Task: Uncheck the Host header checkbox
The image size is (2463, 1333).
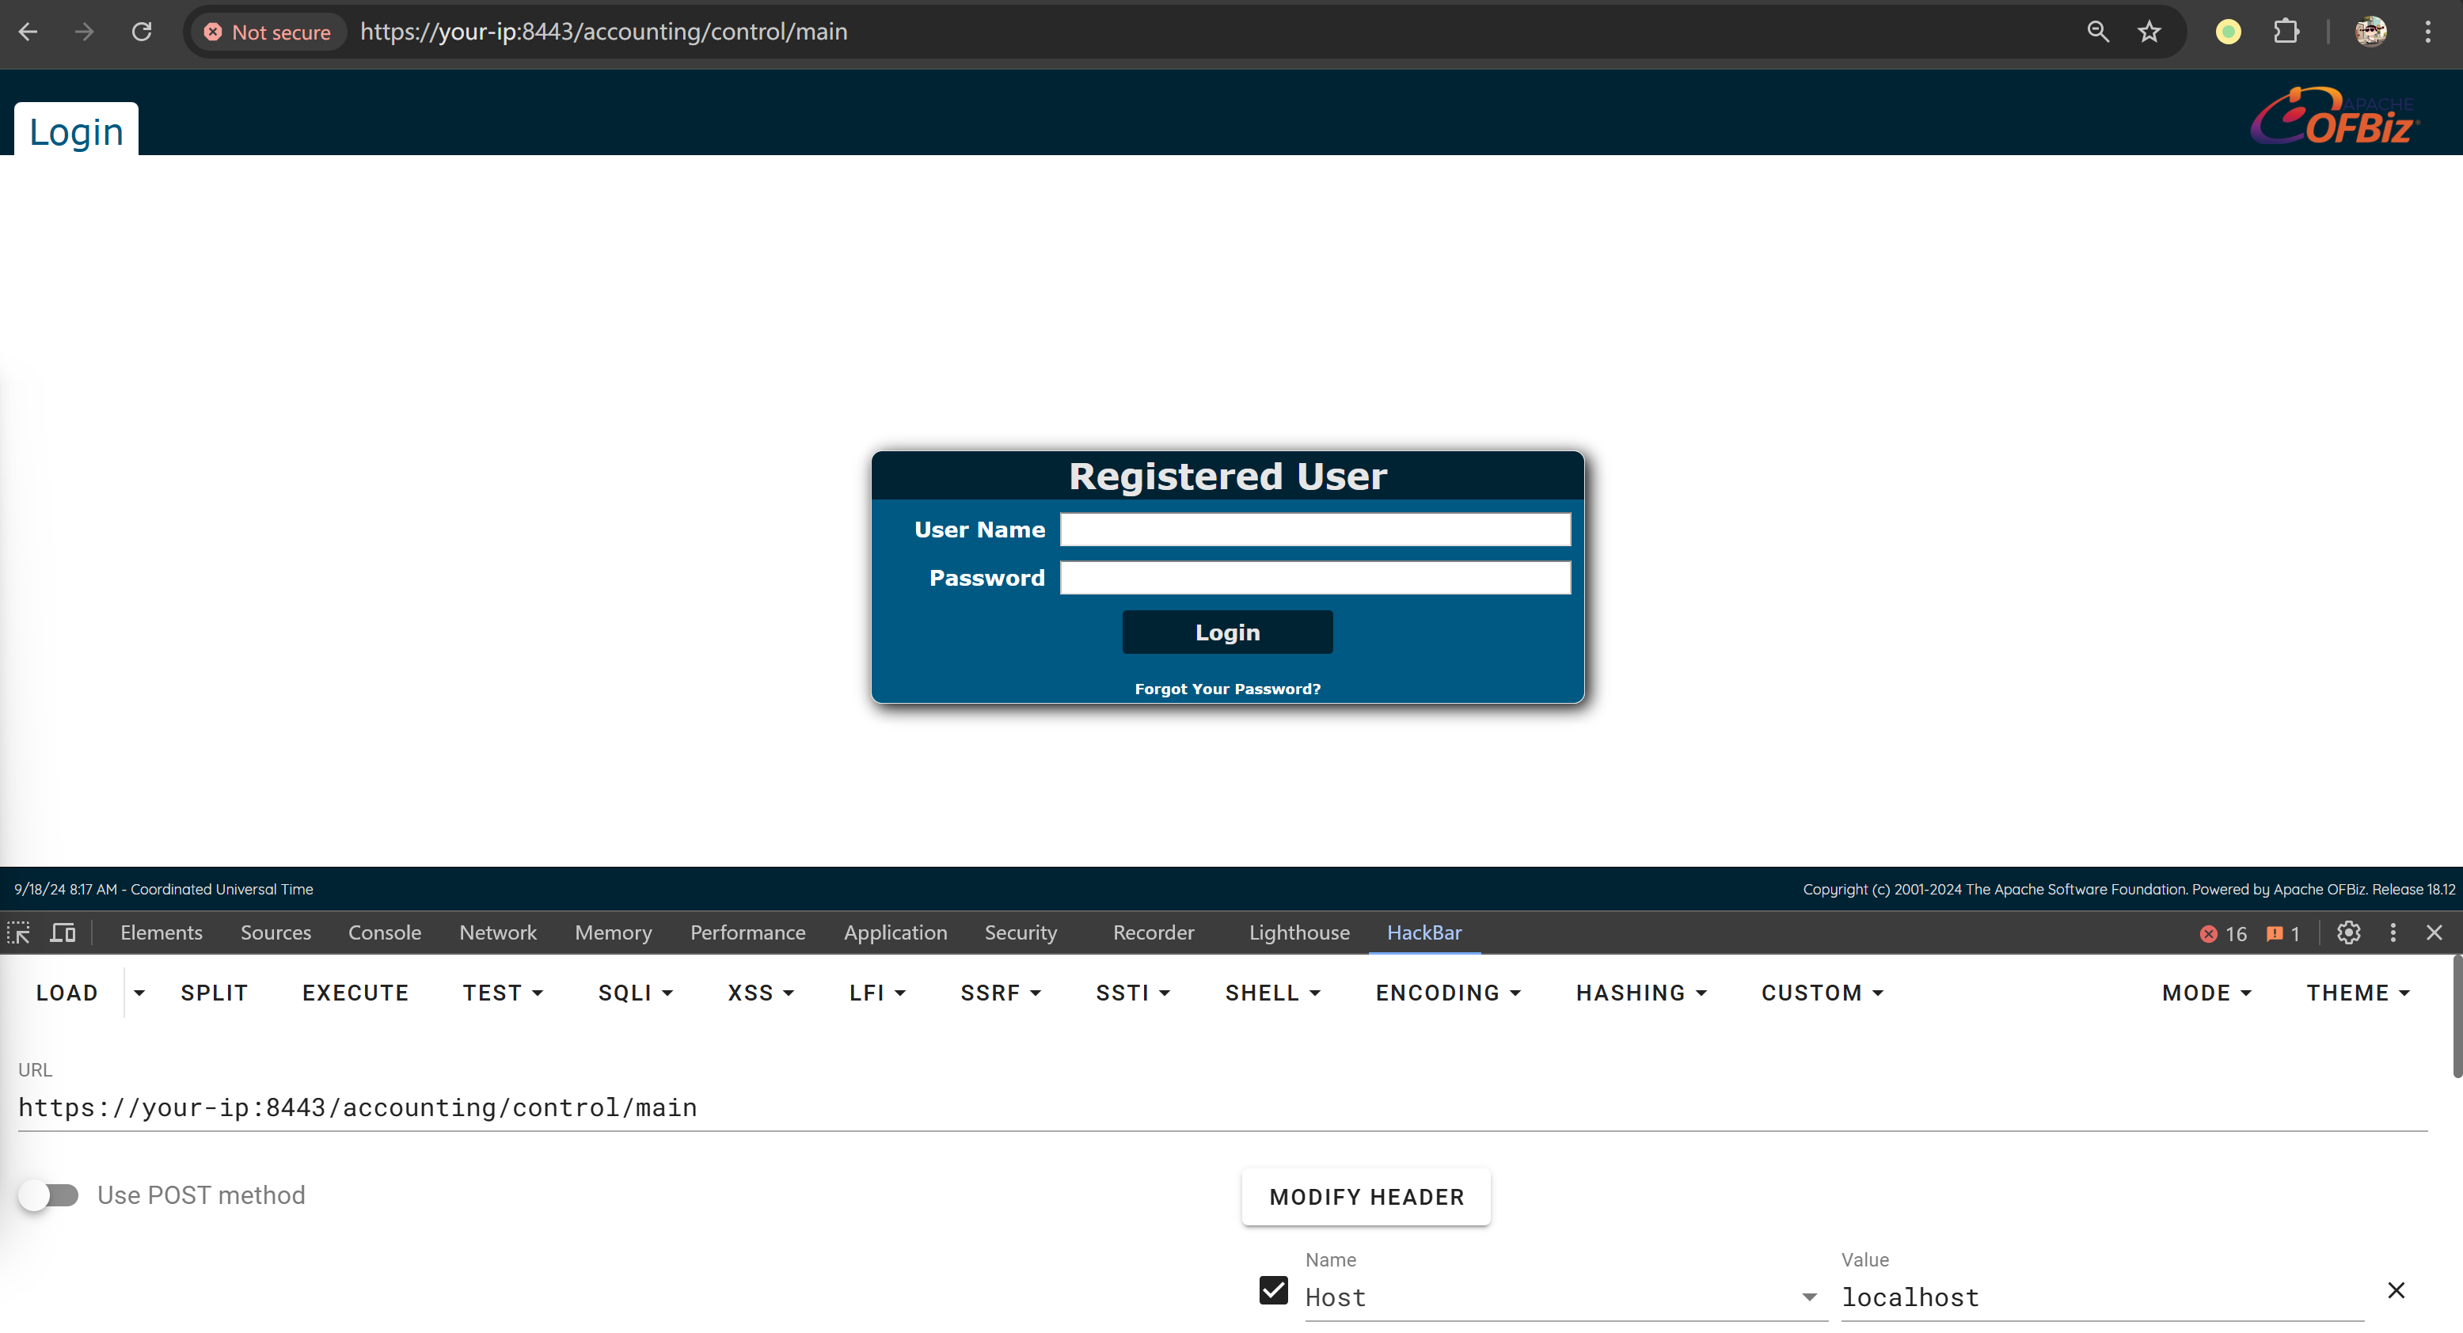Action: click(x=1272, y=1290)
